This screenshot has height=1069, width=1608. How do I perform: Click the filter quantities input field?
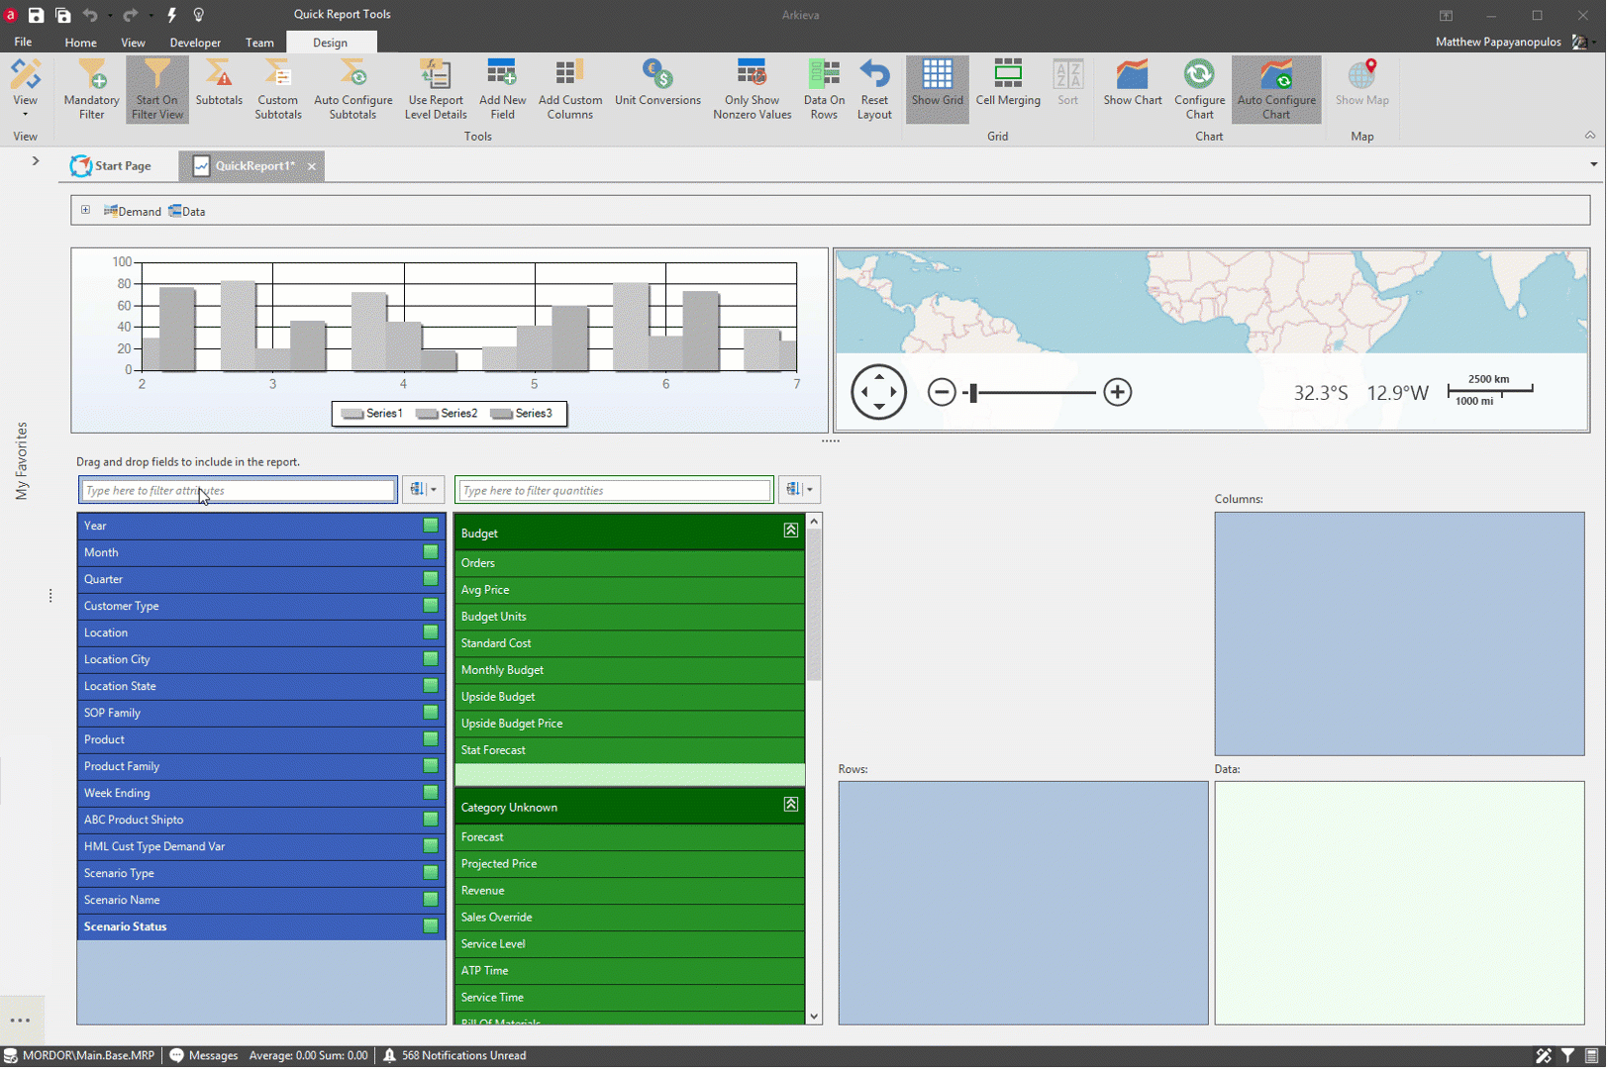(614, 490)
